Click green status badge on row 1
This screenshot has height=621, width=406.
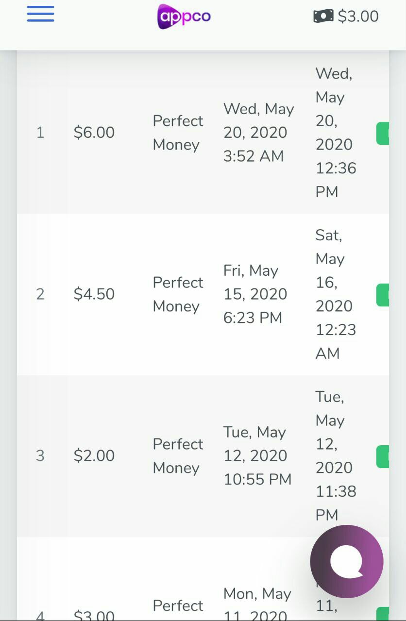pos(383,134)
